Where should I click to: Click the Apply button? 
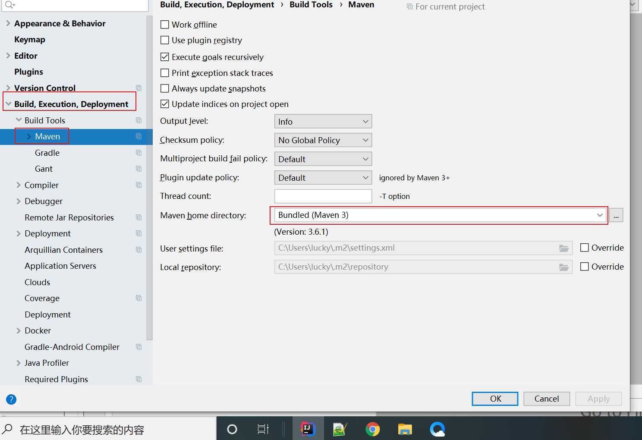[598, 399]
